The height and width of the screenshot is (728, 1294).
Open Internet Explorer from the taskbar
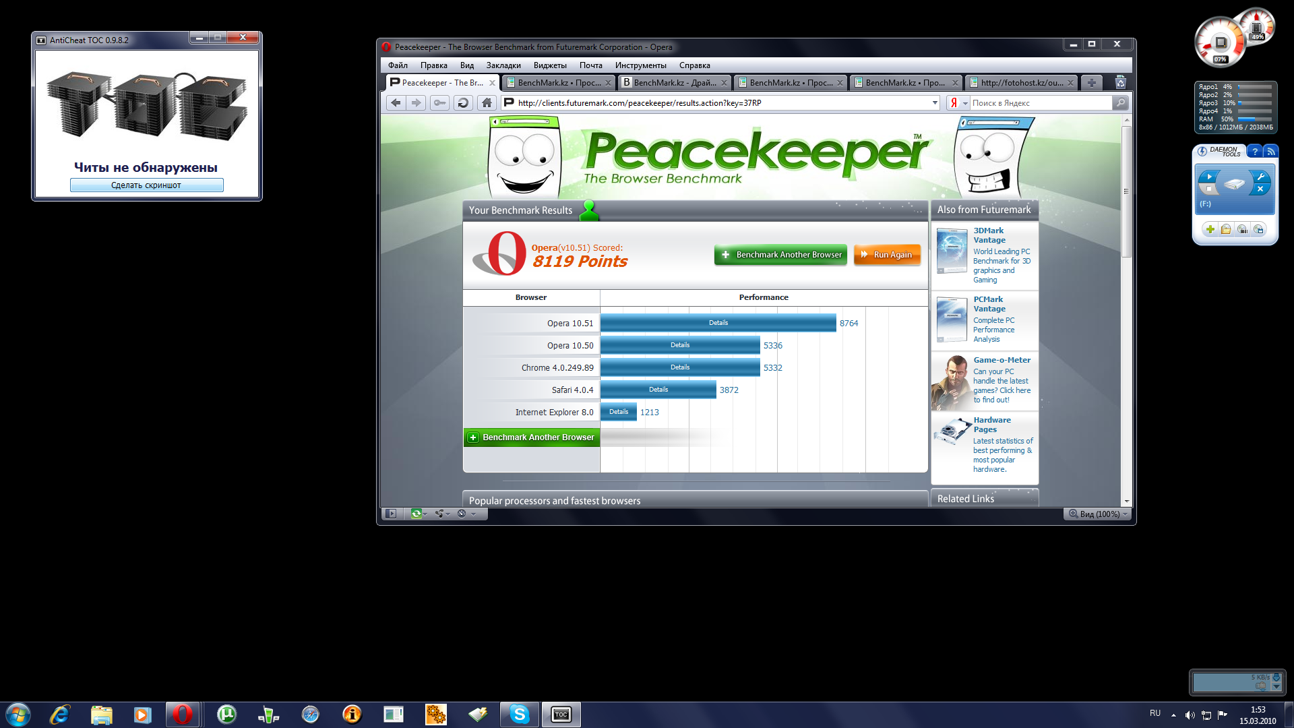60,715
